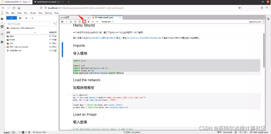Click root folder icon in breadcrumb path
Viewport: 271px width, 134px height.
(x=8, y=28)
